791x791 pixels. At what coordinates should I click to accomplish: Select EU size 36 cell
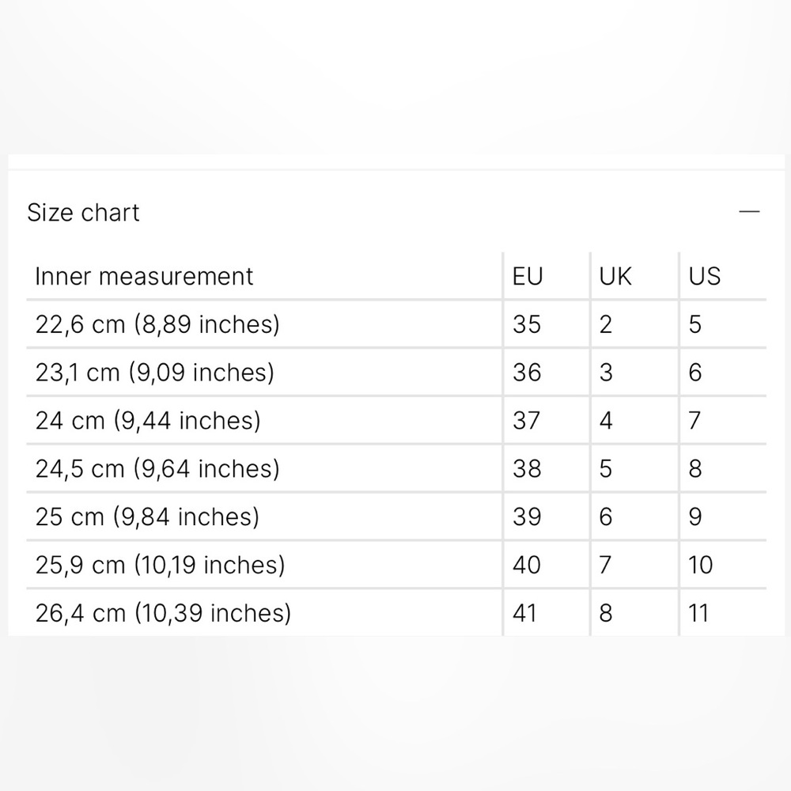click(x=527, y=373)
